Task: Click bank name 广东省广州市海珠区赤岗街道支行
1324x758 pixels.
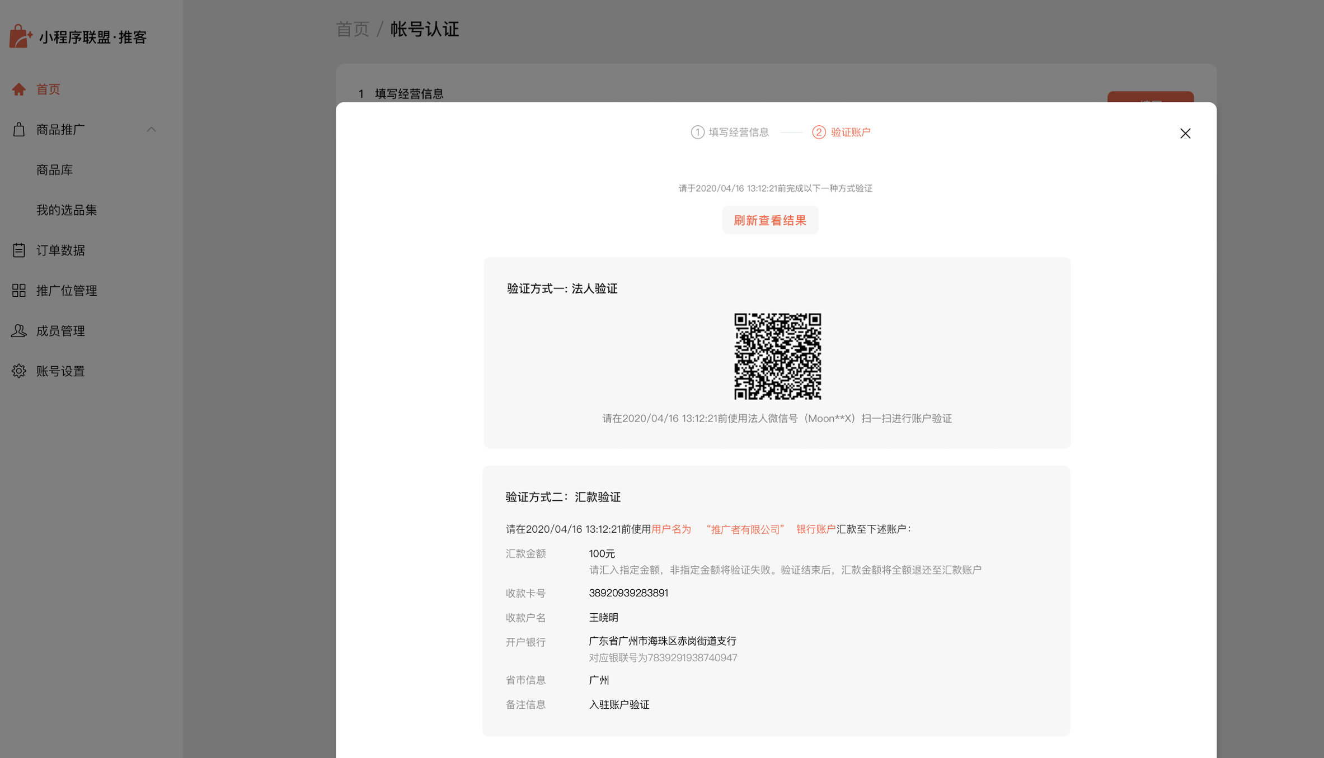Action: tap(663, 641)
